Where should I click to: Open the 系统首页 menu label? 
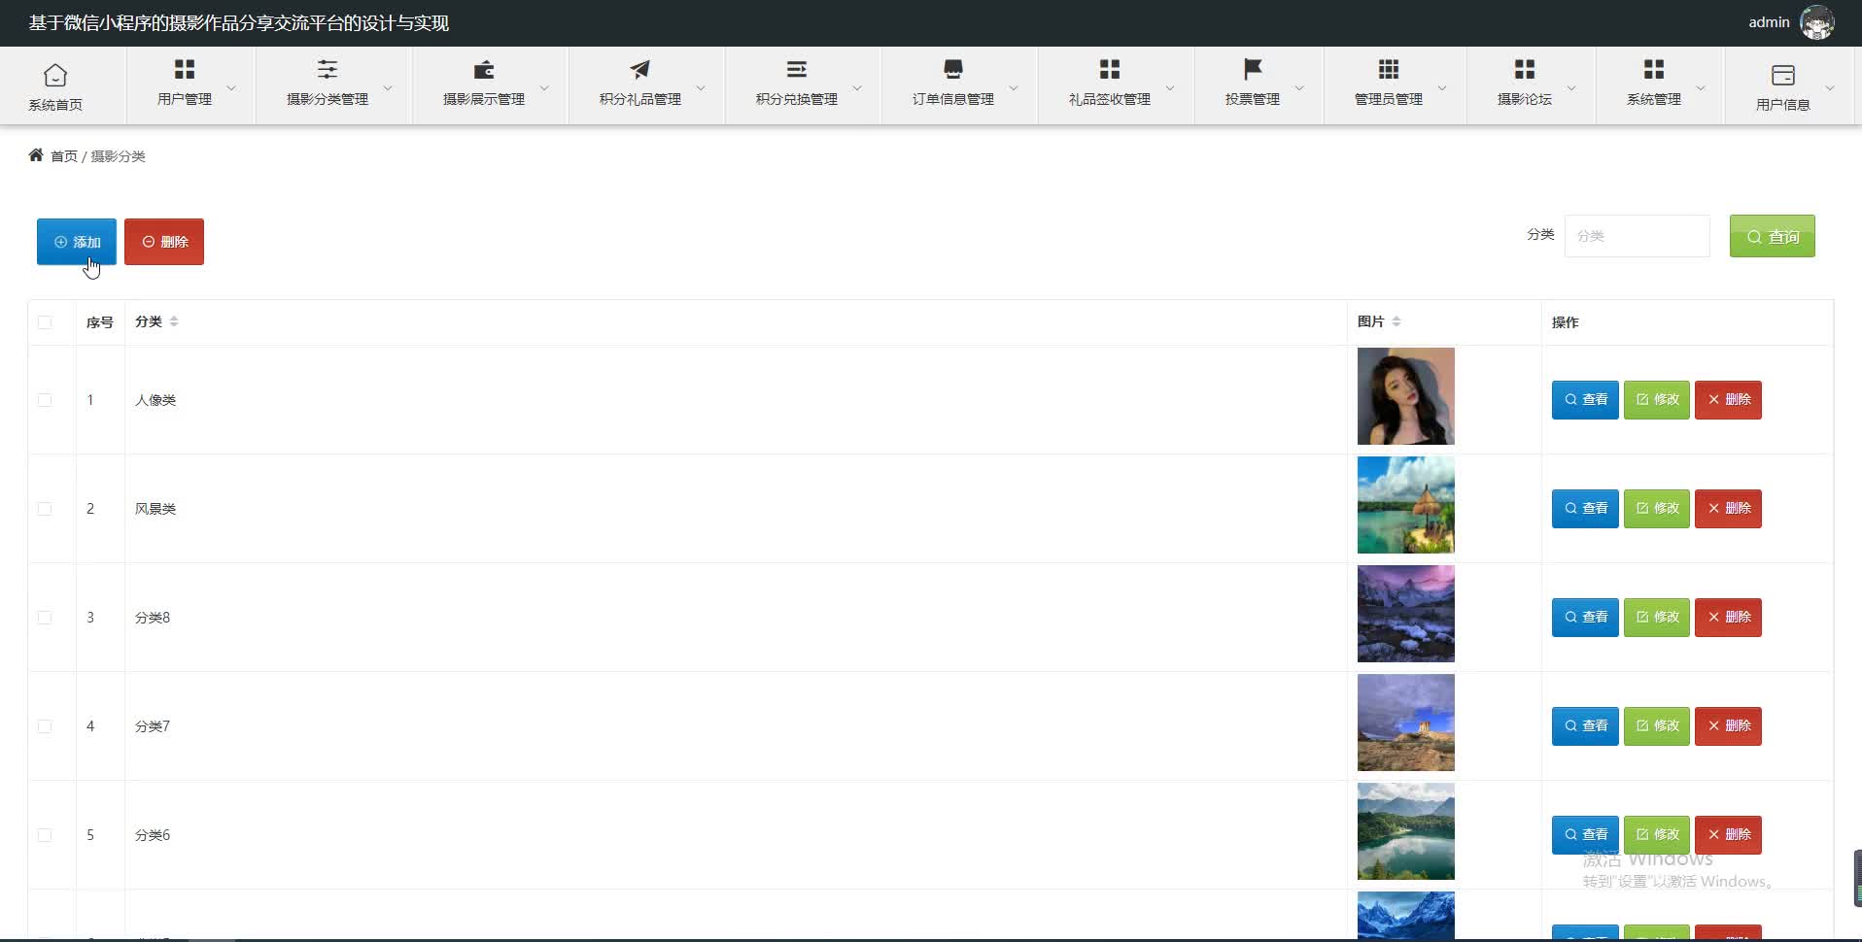point(55,105)
